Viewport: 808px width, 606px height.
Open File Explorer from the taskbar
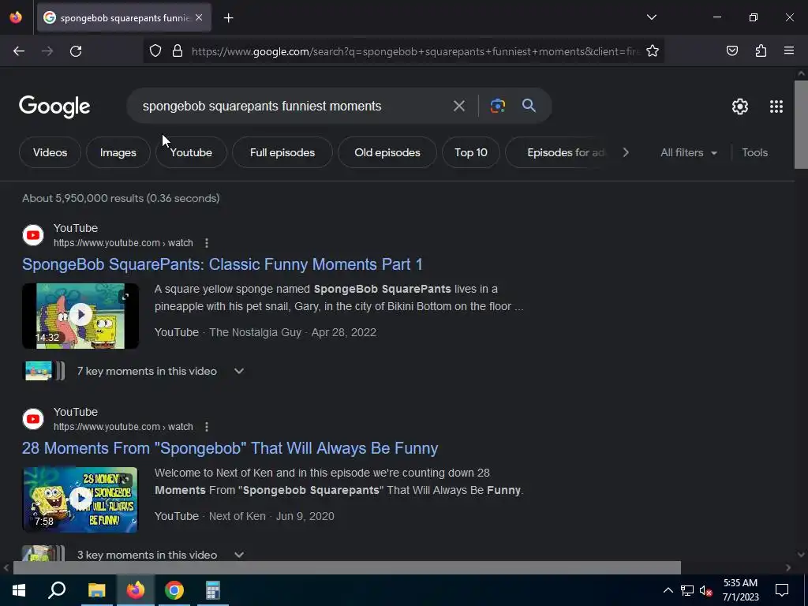click(96, 590)
